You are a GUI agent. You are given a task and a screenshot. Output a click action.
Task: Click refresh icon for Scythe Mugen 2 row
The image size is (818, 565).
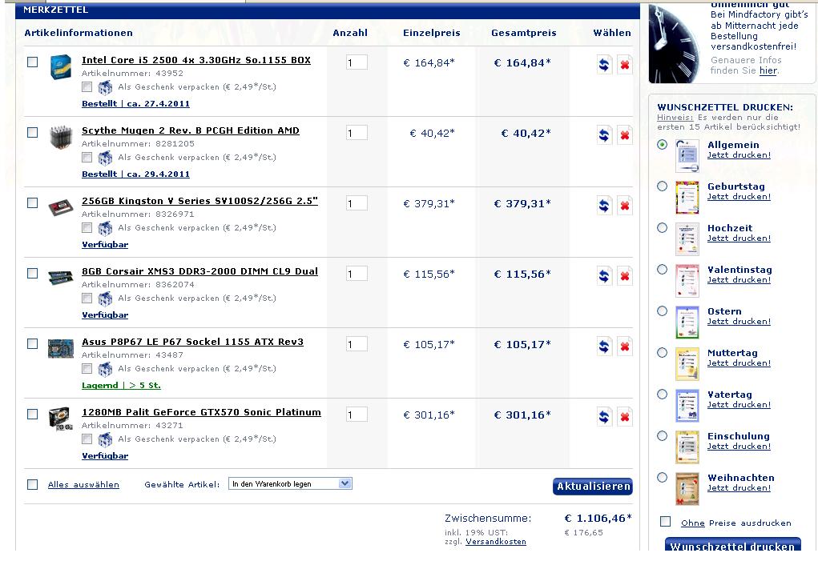click(x=604, y=135)
